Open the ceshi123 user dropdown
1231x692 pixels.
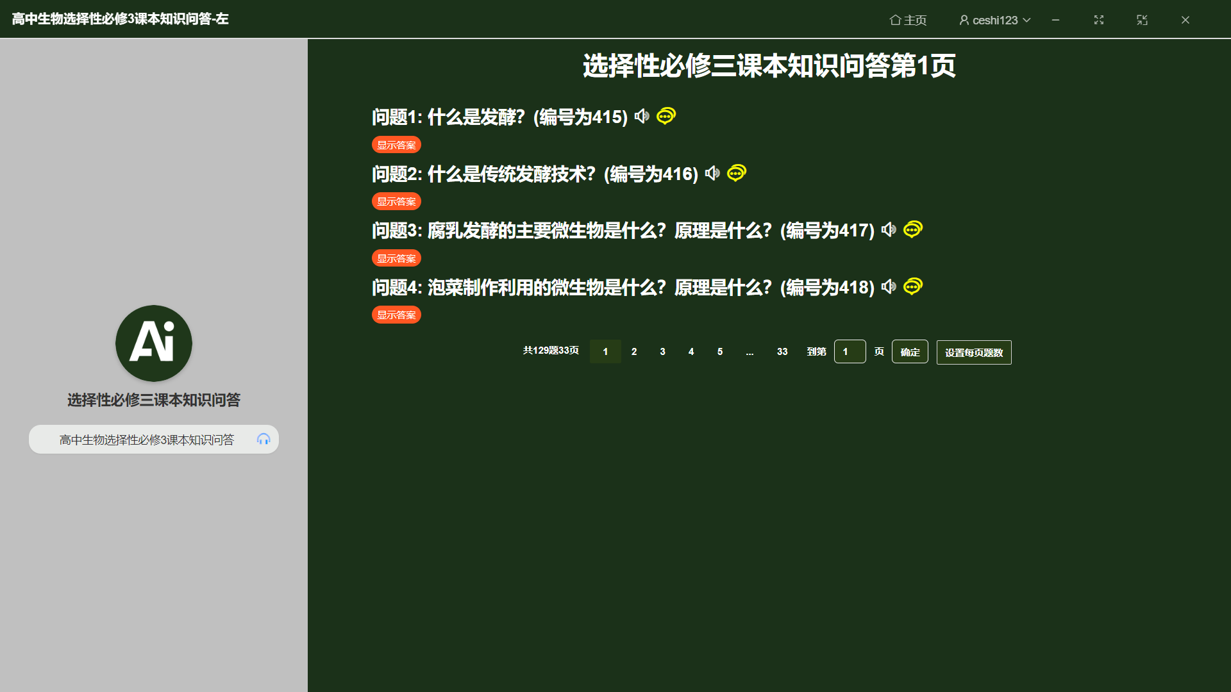click(x=994, y=20)
